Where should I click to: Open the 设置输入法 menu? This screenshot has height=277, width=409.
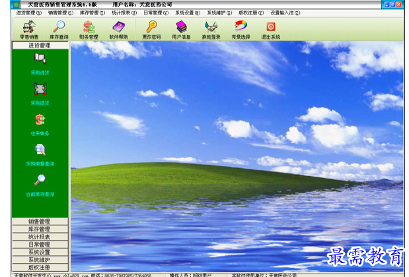click(x=285, y=13)
